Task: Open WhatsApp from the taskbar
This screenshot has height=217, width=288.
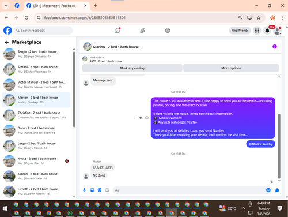Action: [x=70, y=213]
